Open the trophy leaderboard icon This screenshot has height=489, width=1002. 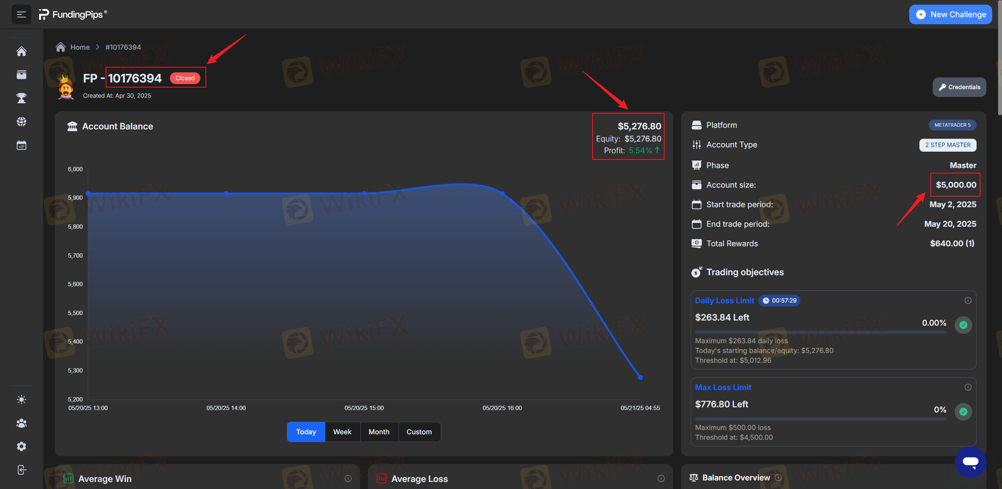coord(22,98)
